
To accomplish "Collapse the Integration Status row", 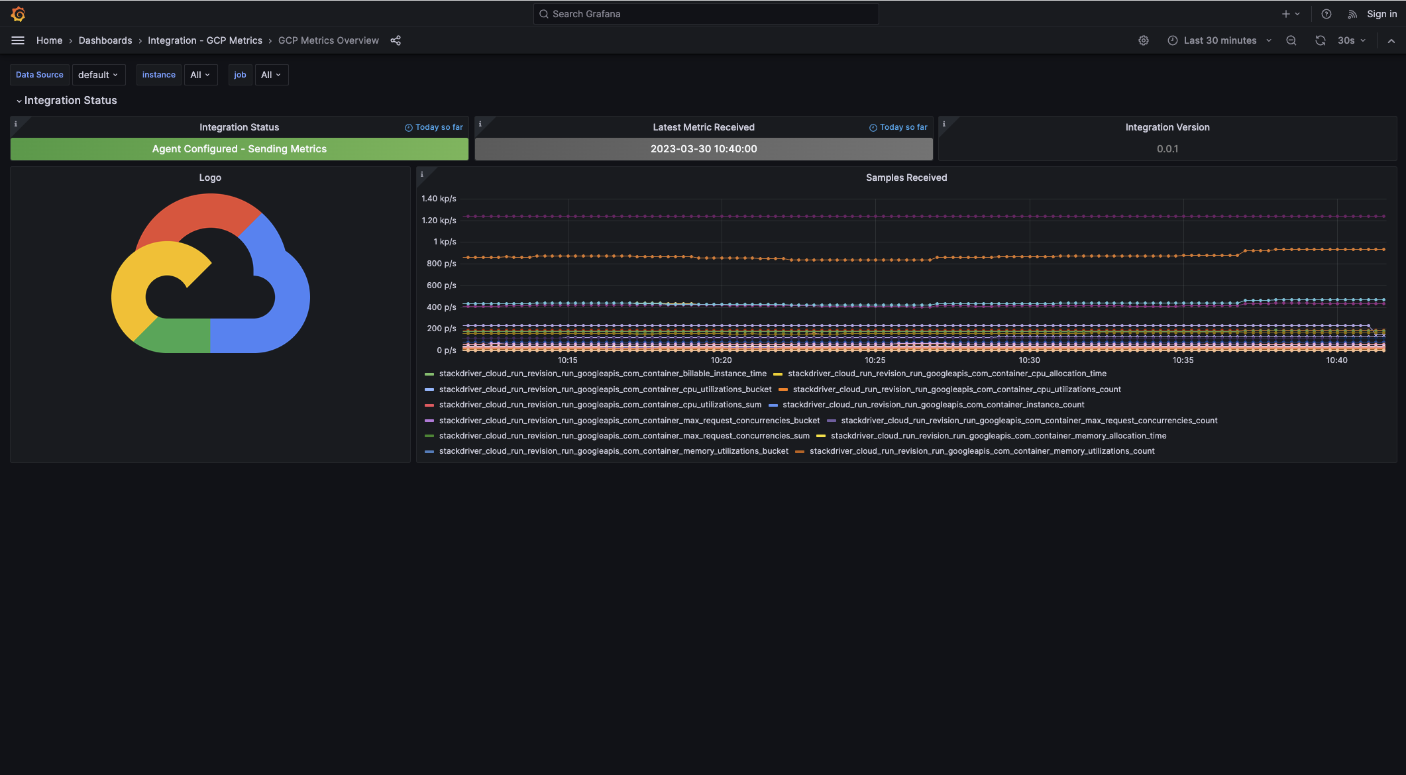I will [x=66, y=101].
